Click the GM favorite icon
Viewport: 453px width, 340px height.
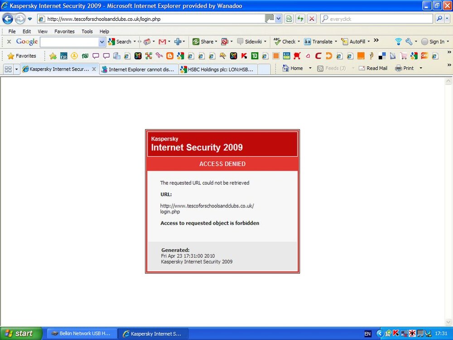tap(424, 55)
